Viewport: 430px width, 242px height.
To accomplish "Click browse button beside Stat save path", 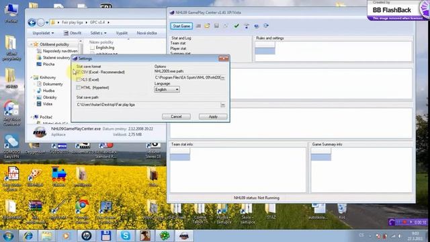I will [x=222, y=105].
